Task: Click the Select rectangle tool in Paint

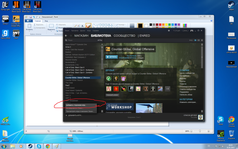Action: [51, 26]
